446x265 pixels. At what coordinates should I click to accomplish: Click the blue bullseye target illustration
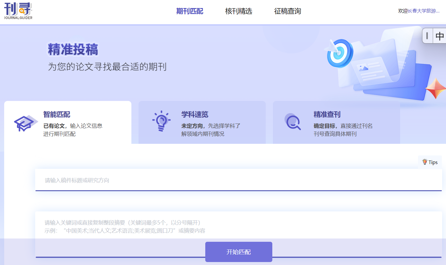[339, 53]
